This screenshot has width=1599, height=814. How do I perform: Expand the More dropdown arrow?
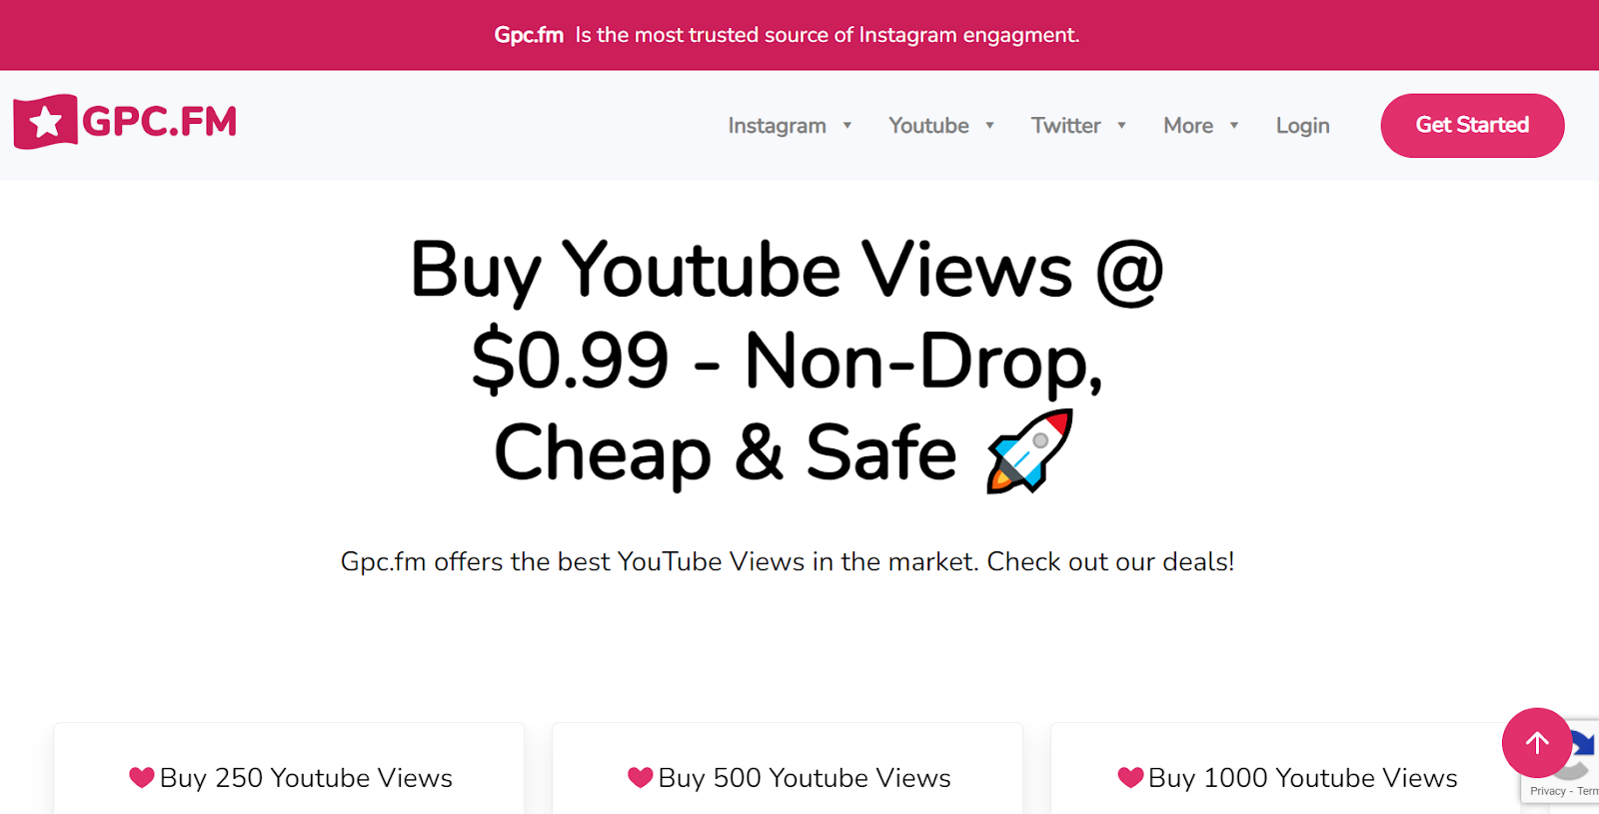pyautogui.click(x=1234, y=126)
